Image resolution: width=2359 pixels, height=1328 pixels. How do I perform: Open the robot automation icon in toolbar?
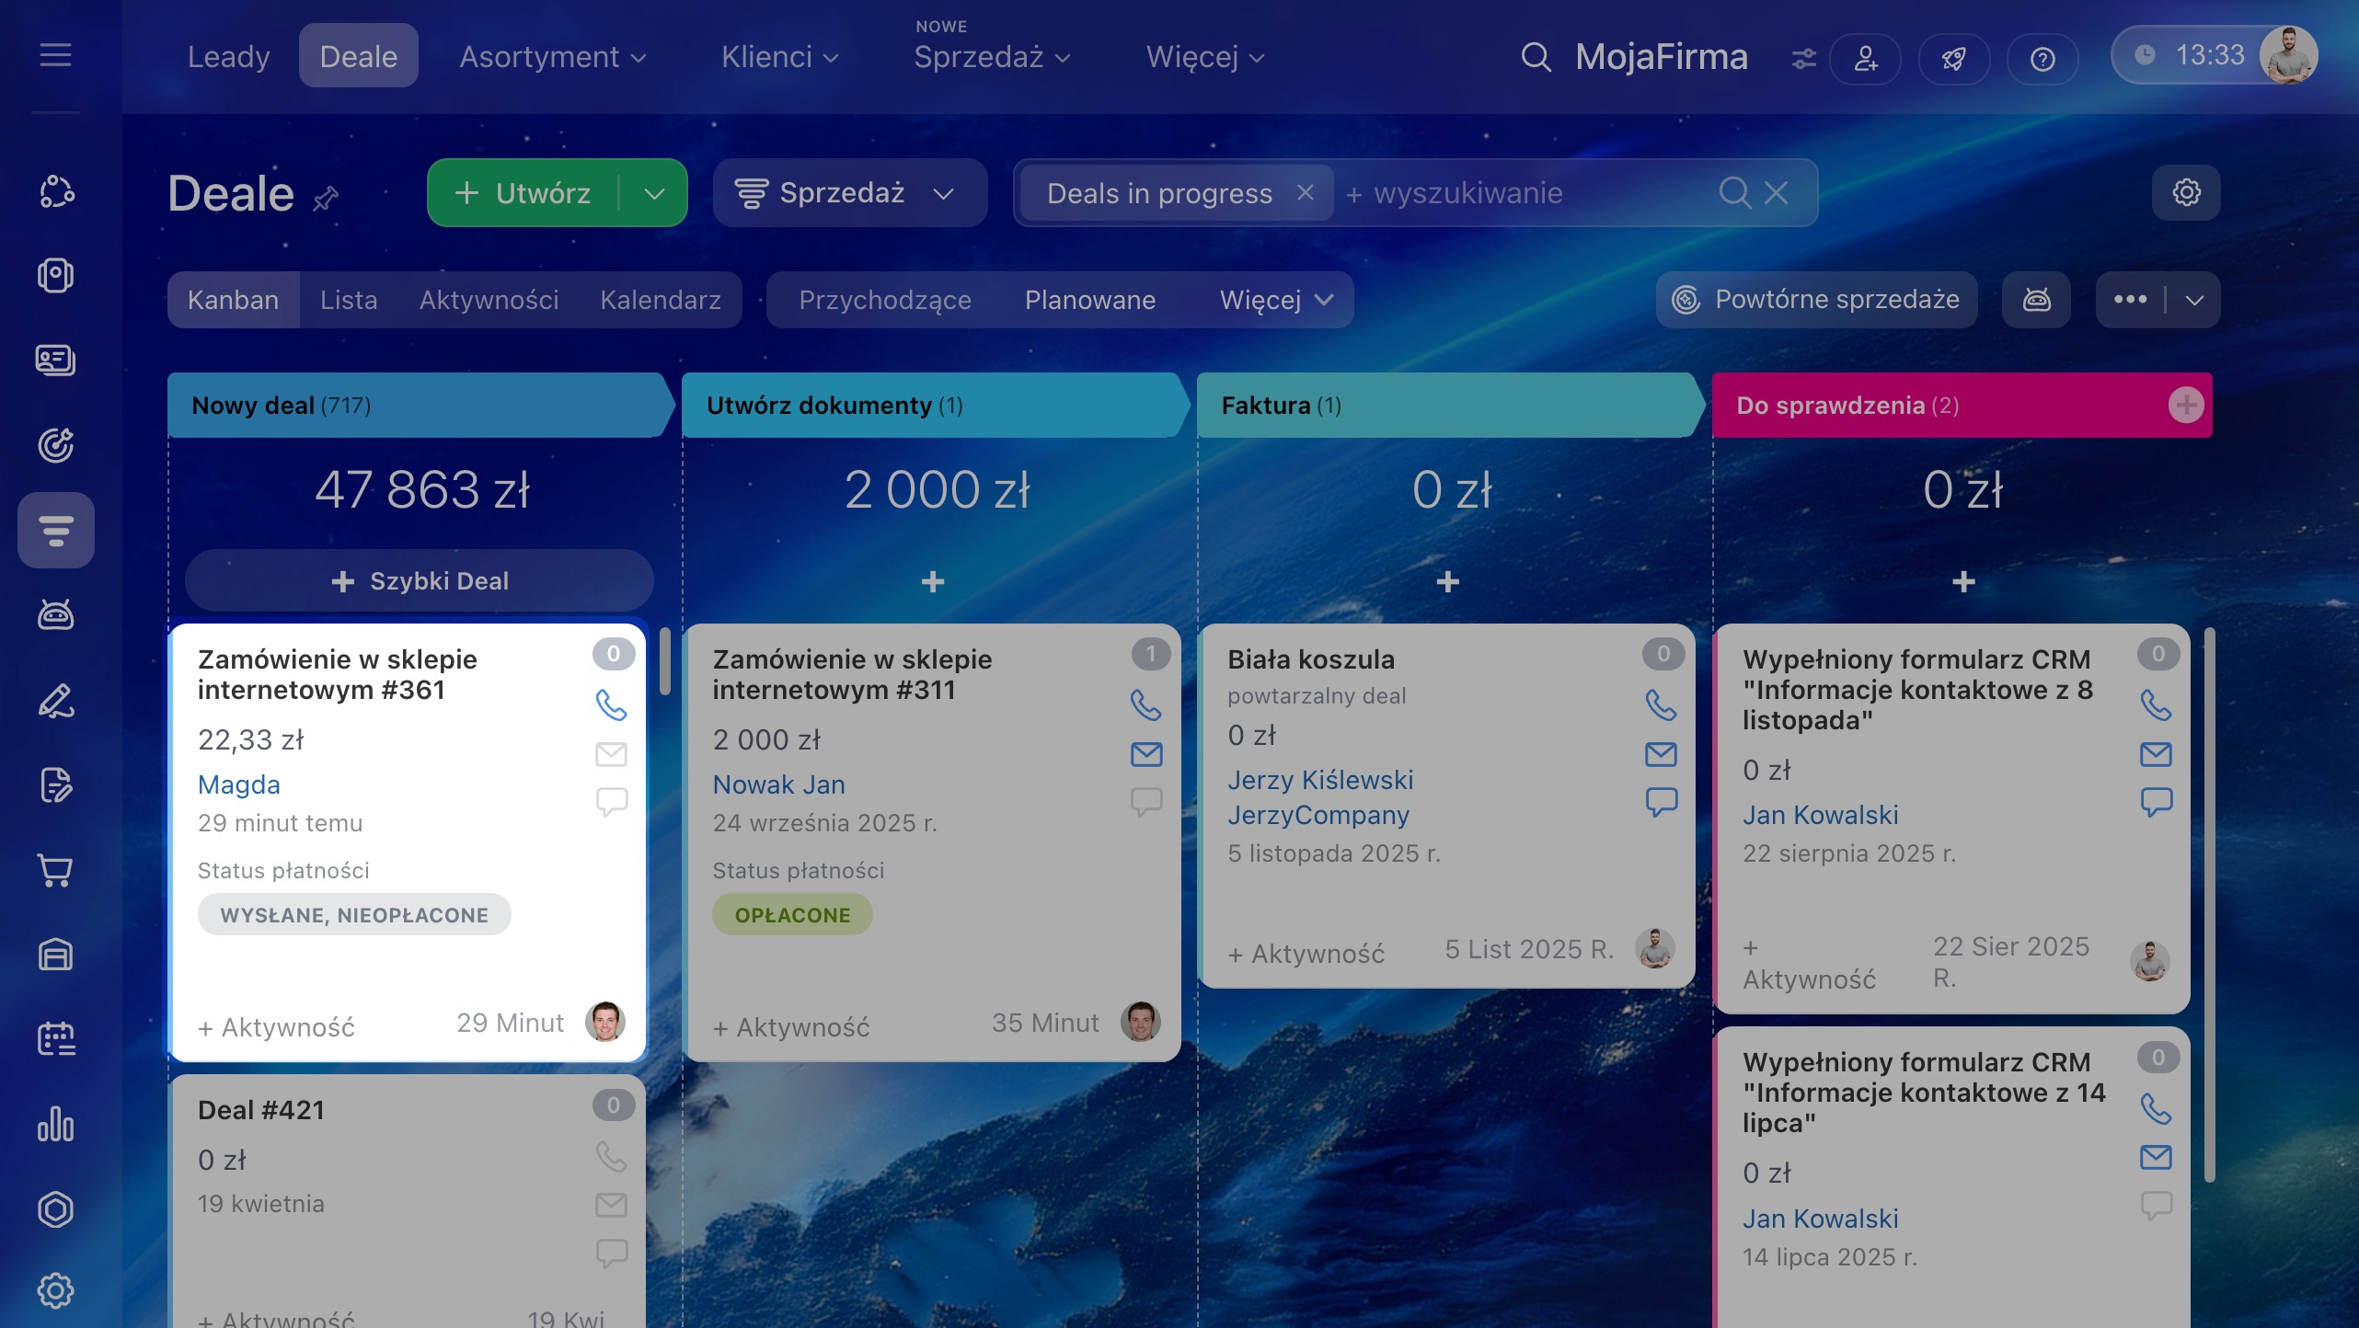coord(2036,300)
